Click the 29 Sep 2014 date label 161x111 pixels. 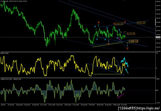(x=35, y=105)
